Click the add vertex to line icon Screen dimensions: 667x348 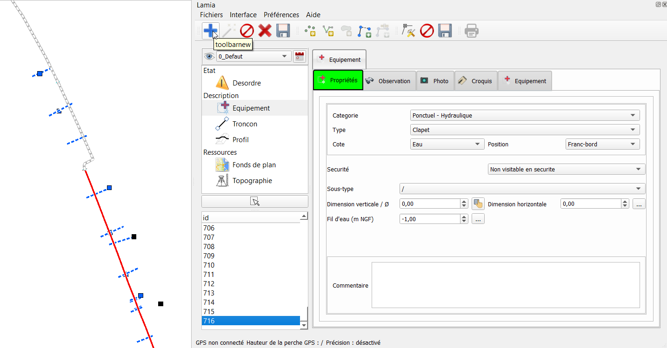pos(364,31)
